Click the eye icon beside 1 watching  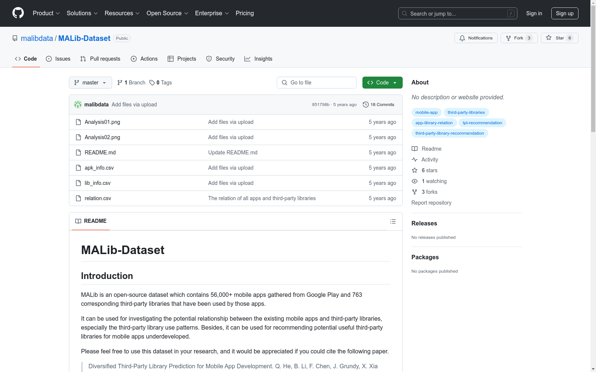tap(415, 181)
